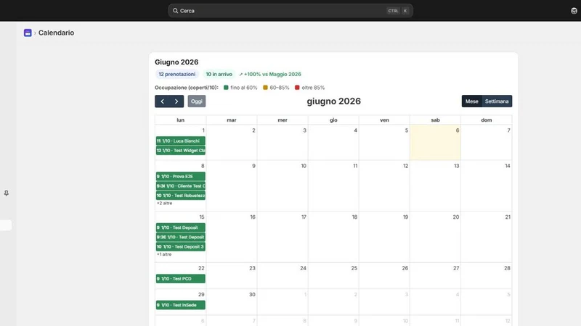Open the 9:30 Test Deposit booking
581x326 pixels.
pos(180,238)
